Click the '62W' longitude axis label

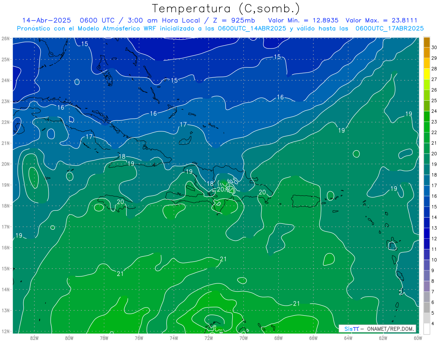coord(383,338)
